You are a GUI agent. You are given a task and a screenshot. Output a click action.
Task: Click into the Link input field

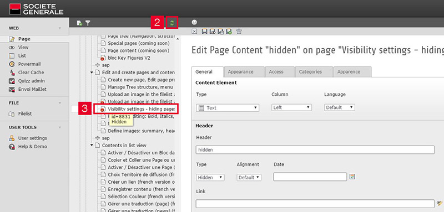315,204
